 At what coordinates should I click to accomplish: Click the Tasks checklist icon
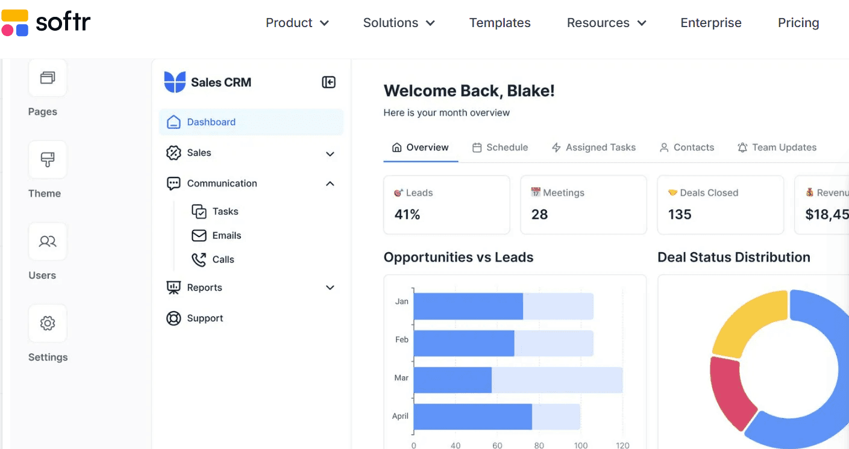click(x=199, y=211)
